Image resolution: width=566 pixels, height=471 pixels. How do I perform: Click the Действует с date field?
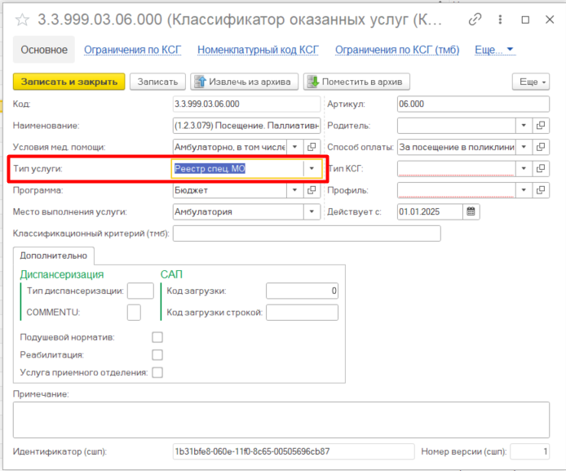click(430, 211)
